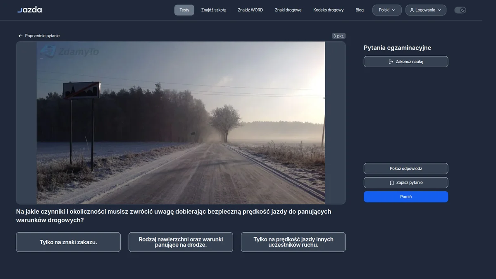Navigate to Znaki drogowe

coord(288,10)
